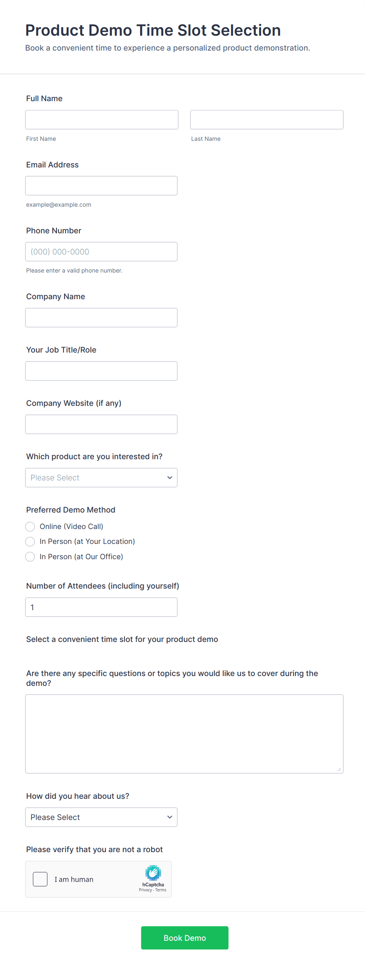Select In Person (at Our Office)
Image resolution: width=365 pixels, height=969 pixels.
30,557
